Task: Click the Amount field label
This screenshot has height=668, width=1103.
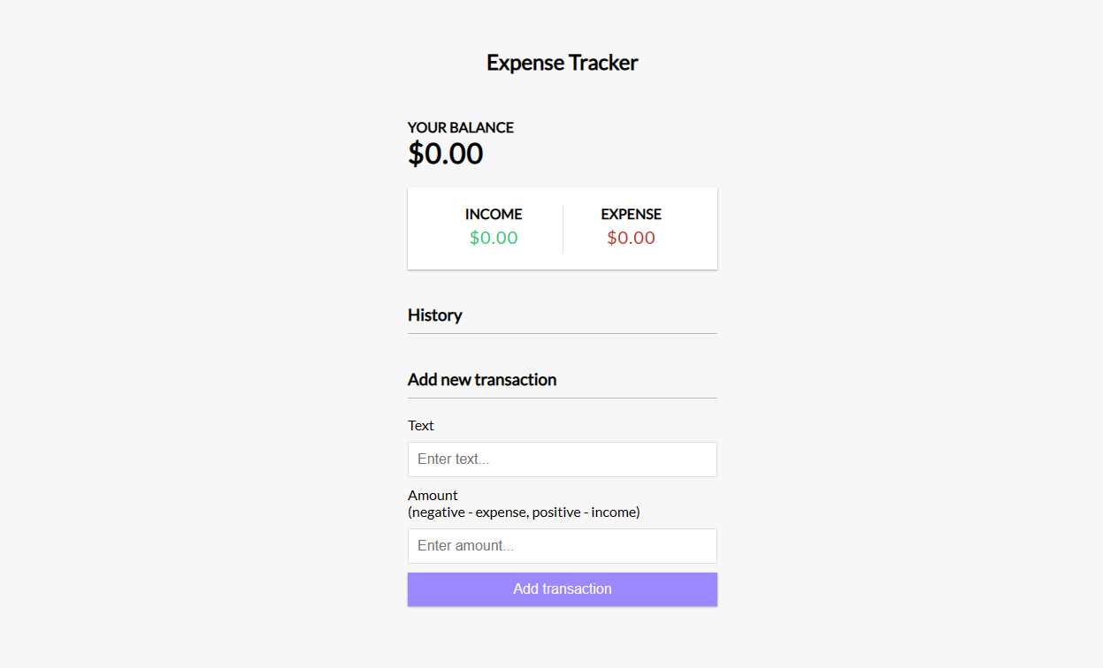Action: point(433,495)
